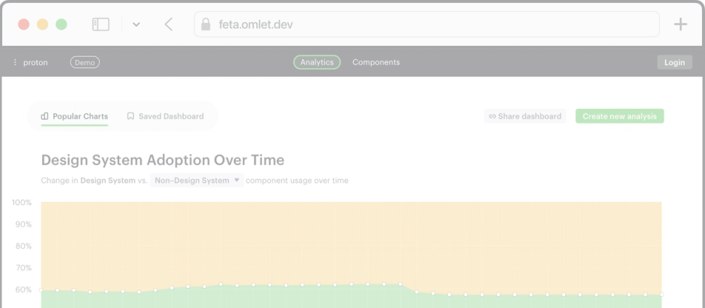
Task: Open the Saved Dashboard tab
Action: tap(165, 116)
